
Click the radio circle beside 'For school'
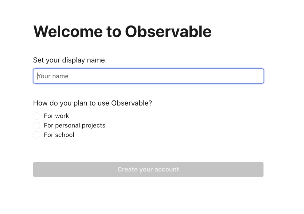[x=36, y=135]
